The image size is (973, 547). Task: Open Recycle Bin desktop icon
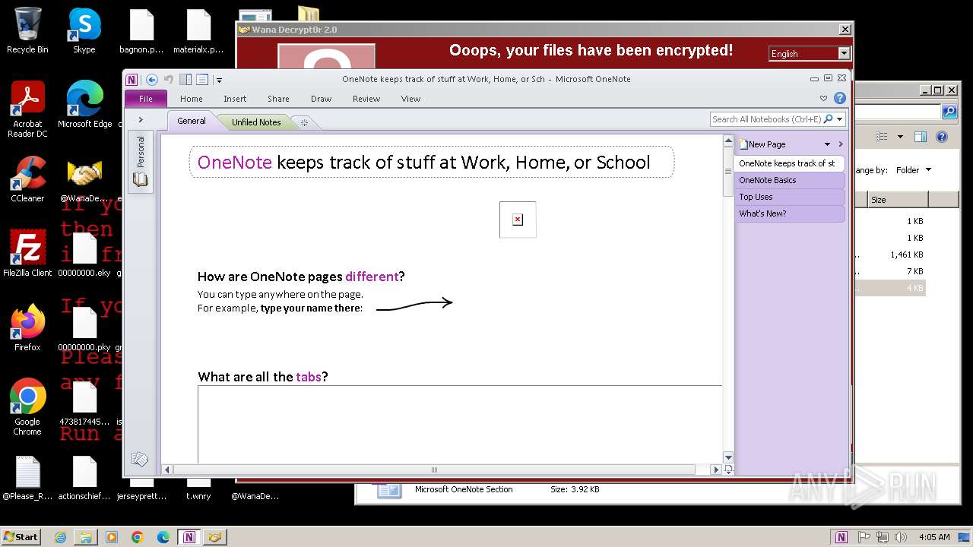point(27,30)
